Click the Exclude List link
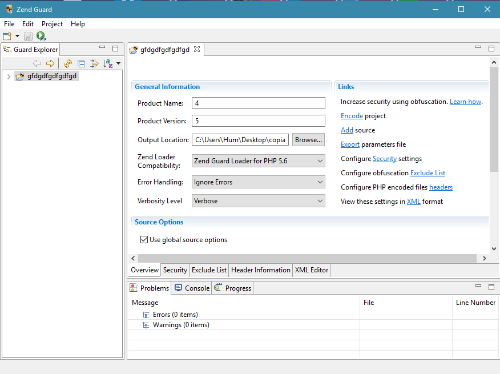 pyautogui.click(x=428, y=173)
